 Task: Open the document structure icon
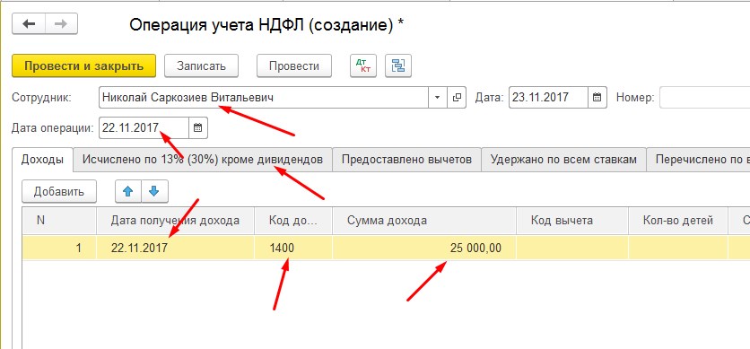(398, 65)
